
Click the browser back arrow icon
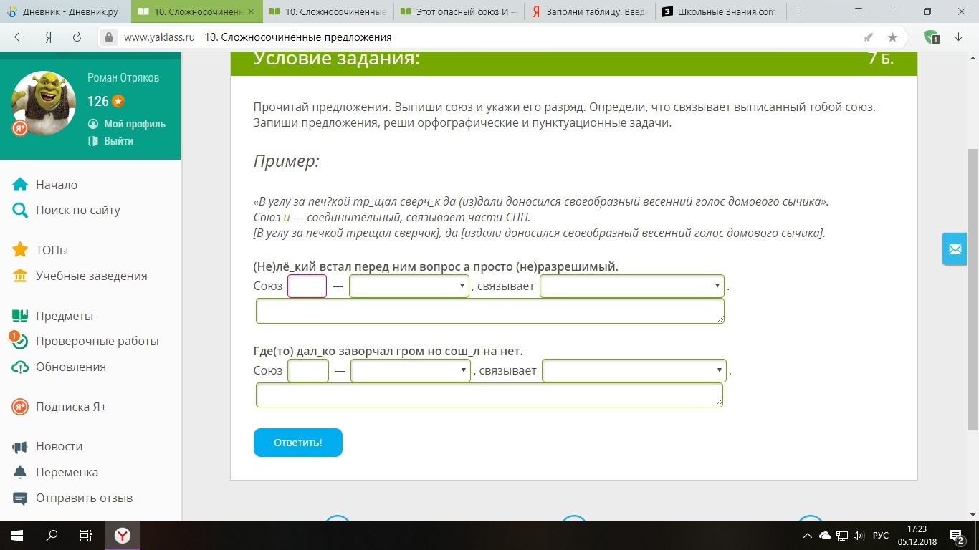(x=20, y=37)
